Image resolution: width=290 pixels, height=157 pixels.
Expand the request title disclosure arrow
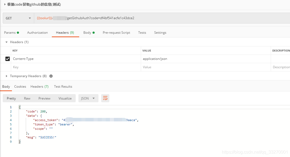coord(5,4)
